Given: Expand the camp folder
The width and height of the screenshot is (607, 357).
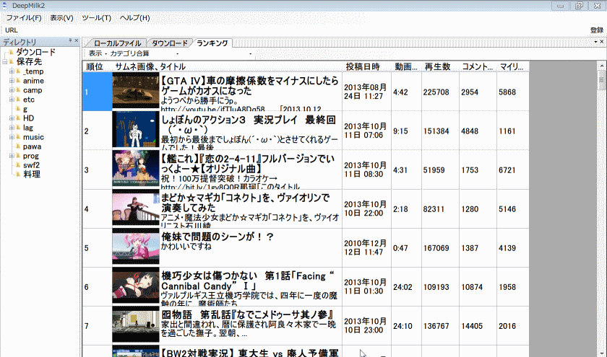Looking at the screenshot, I should pyautogui.click(x=12, y=90).
